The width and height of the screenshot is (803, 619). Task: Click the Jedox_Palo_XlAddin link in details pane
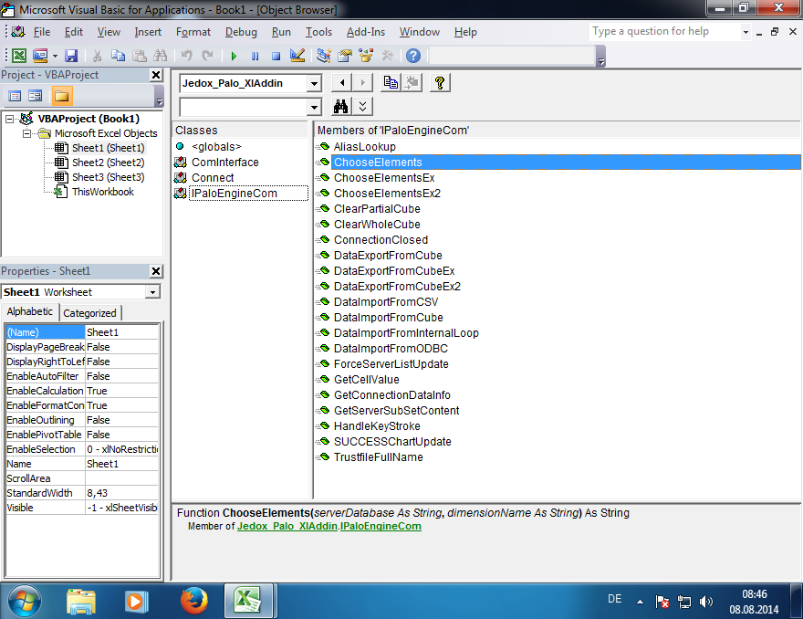click(x=287, y=526)
